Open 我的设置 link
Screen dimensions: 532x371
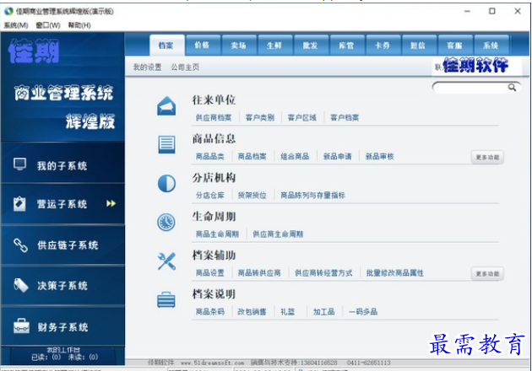(x=147, y=67)
